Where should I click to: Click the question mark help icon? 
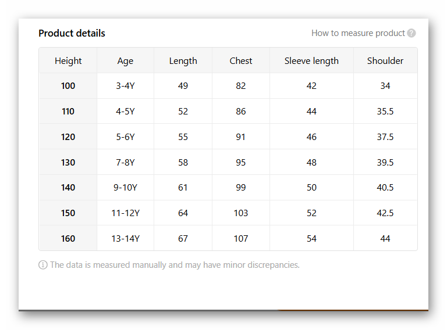coord(411,33)
